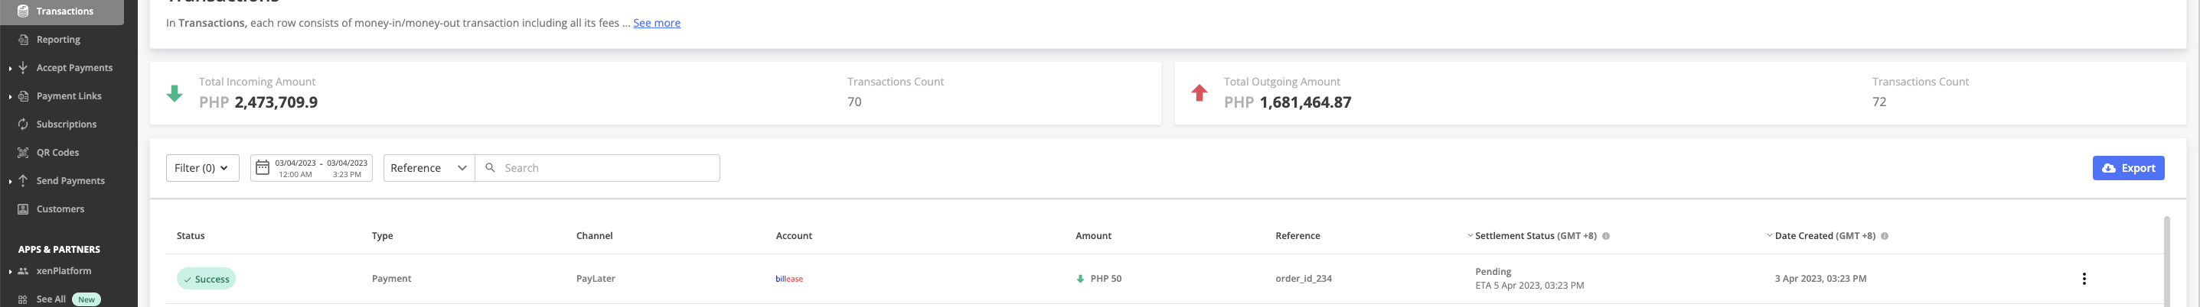Open the Reference search-type dropdown
The image size is (2200, 307).
[x=429, y=168]
